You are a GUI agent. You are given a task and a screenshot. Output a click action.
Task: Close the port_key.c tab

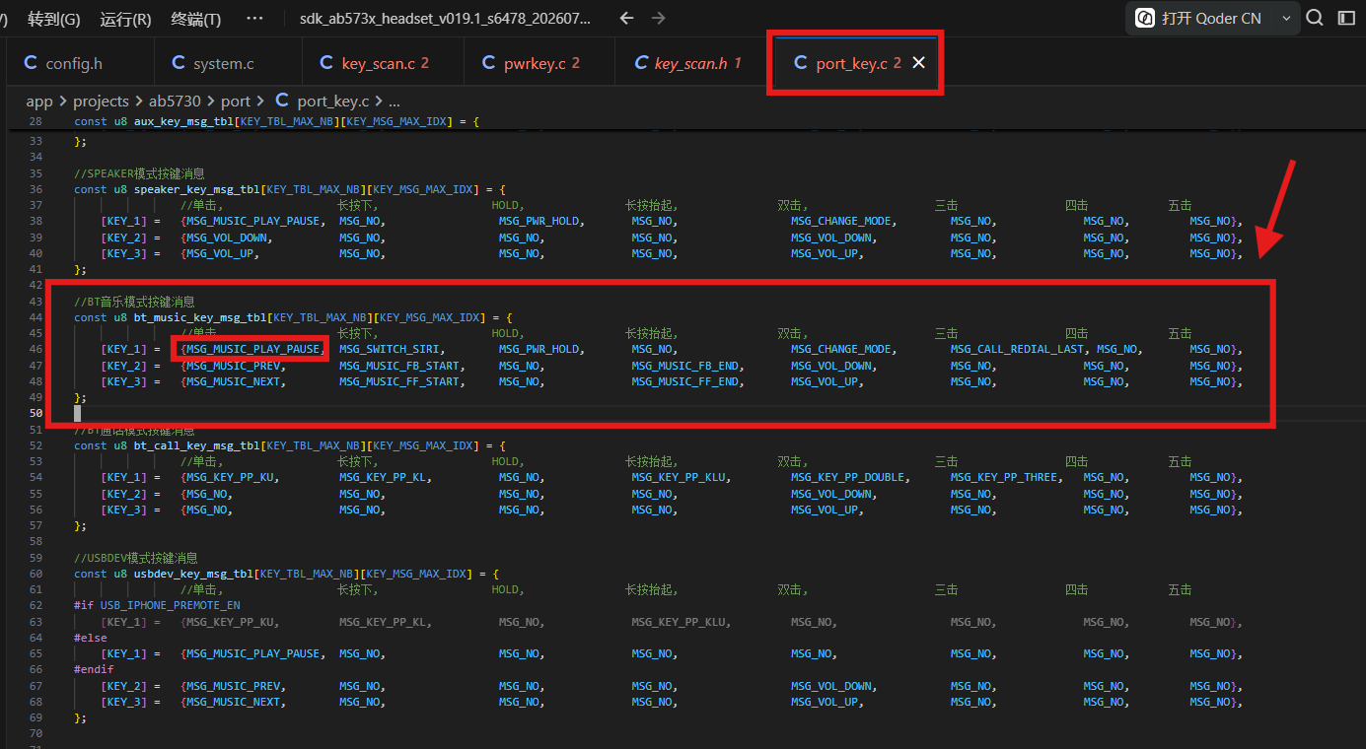pyautogui.click(x=918, y=63)
